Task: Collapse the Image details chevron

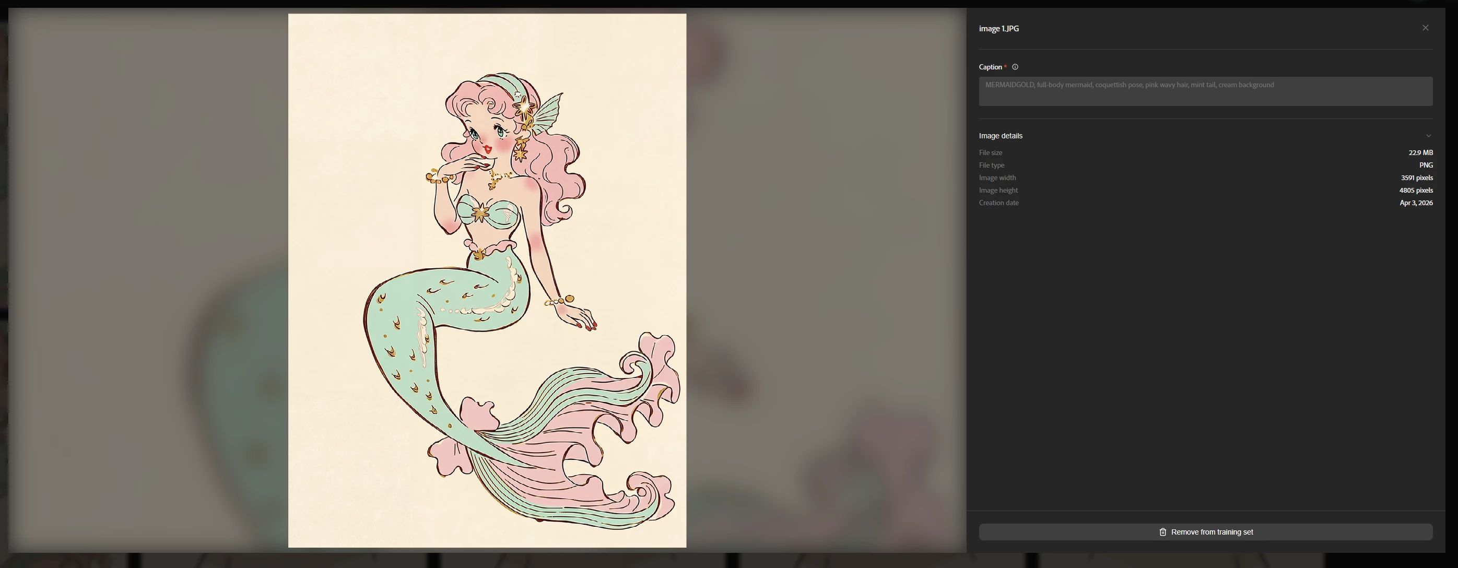Action: point(1428,136)
